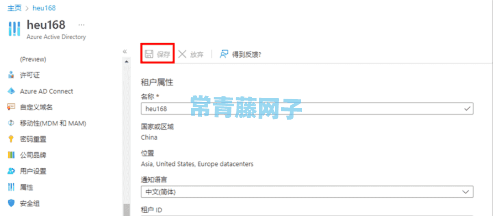Open the ellipsis more options next to heu168
The height and width of the screenshot is (216, 493).
click(81, 25)
